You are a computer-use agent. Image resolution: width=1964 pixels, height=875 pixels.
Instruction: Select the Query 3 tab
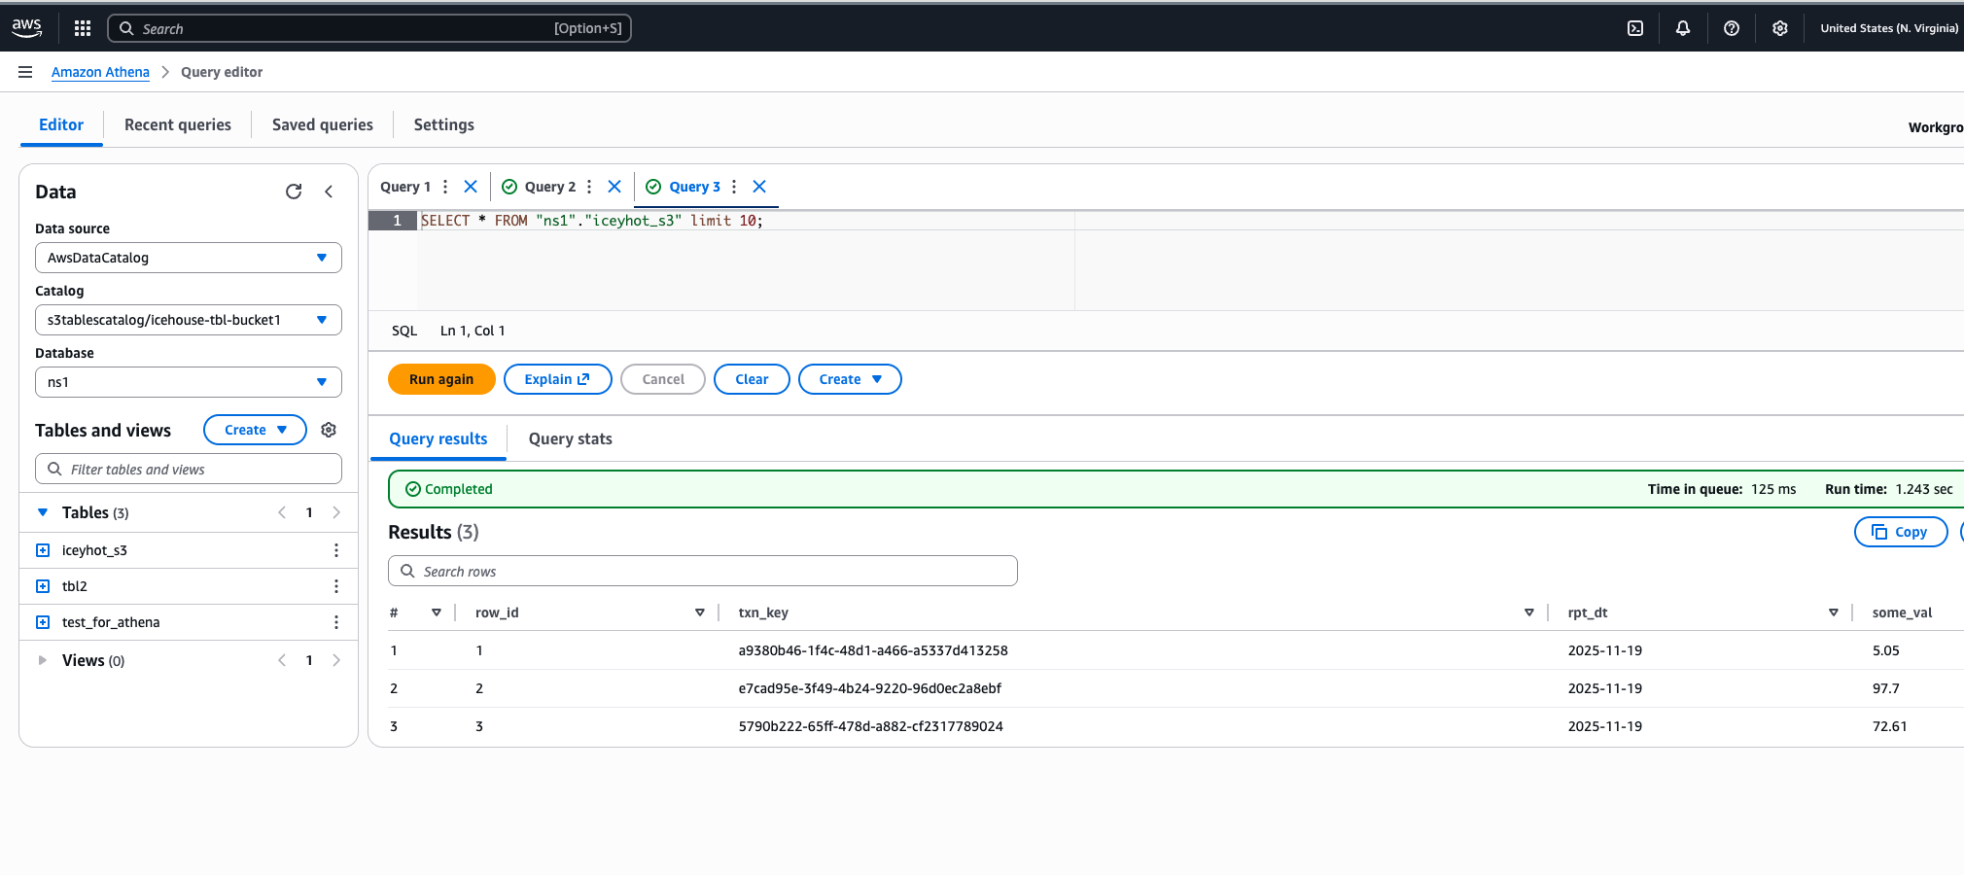pyautogui.click(x=694, y=187)
